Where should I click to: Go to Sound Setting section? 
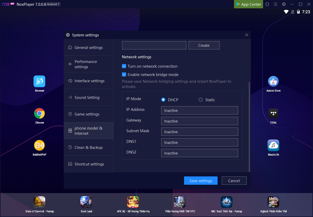coord(89,97)
